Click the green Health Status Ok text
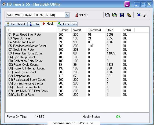The image size is (154, 125). pos(118,117)
